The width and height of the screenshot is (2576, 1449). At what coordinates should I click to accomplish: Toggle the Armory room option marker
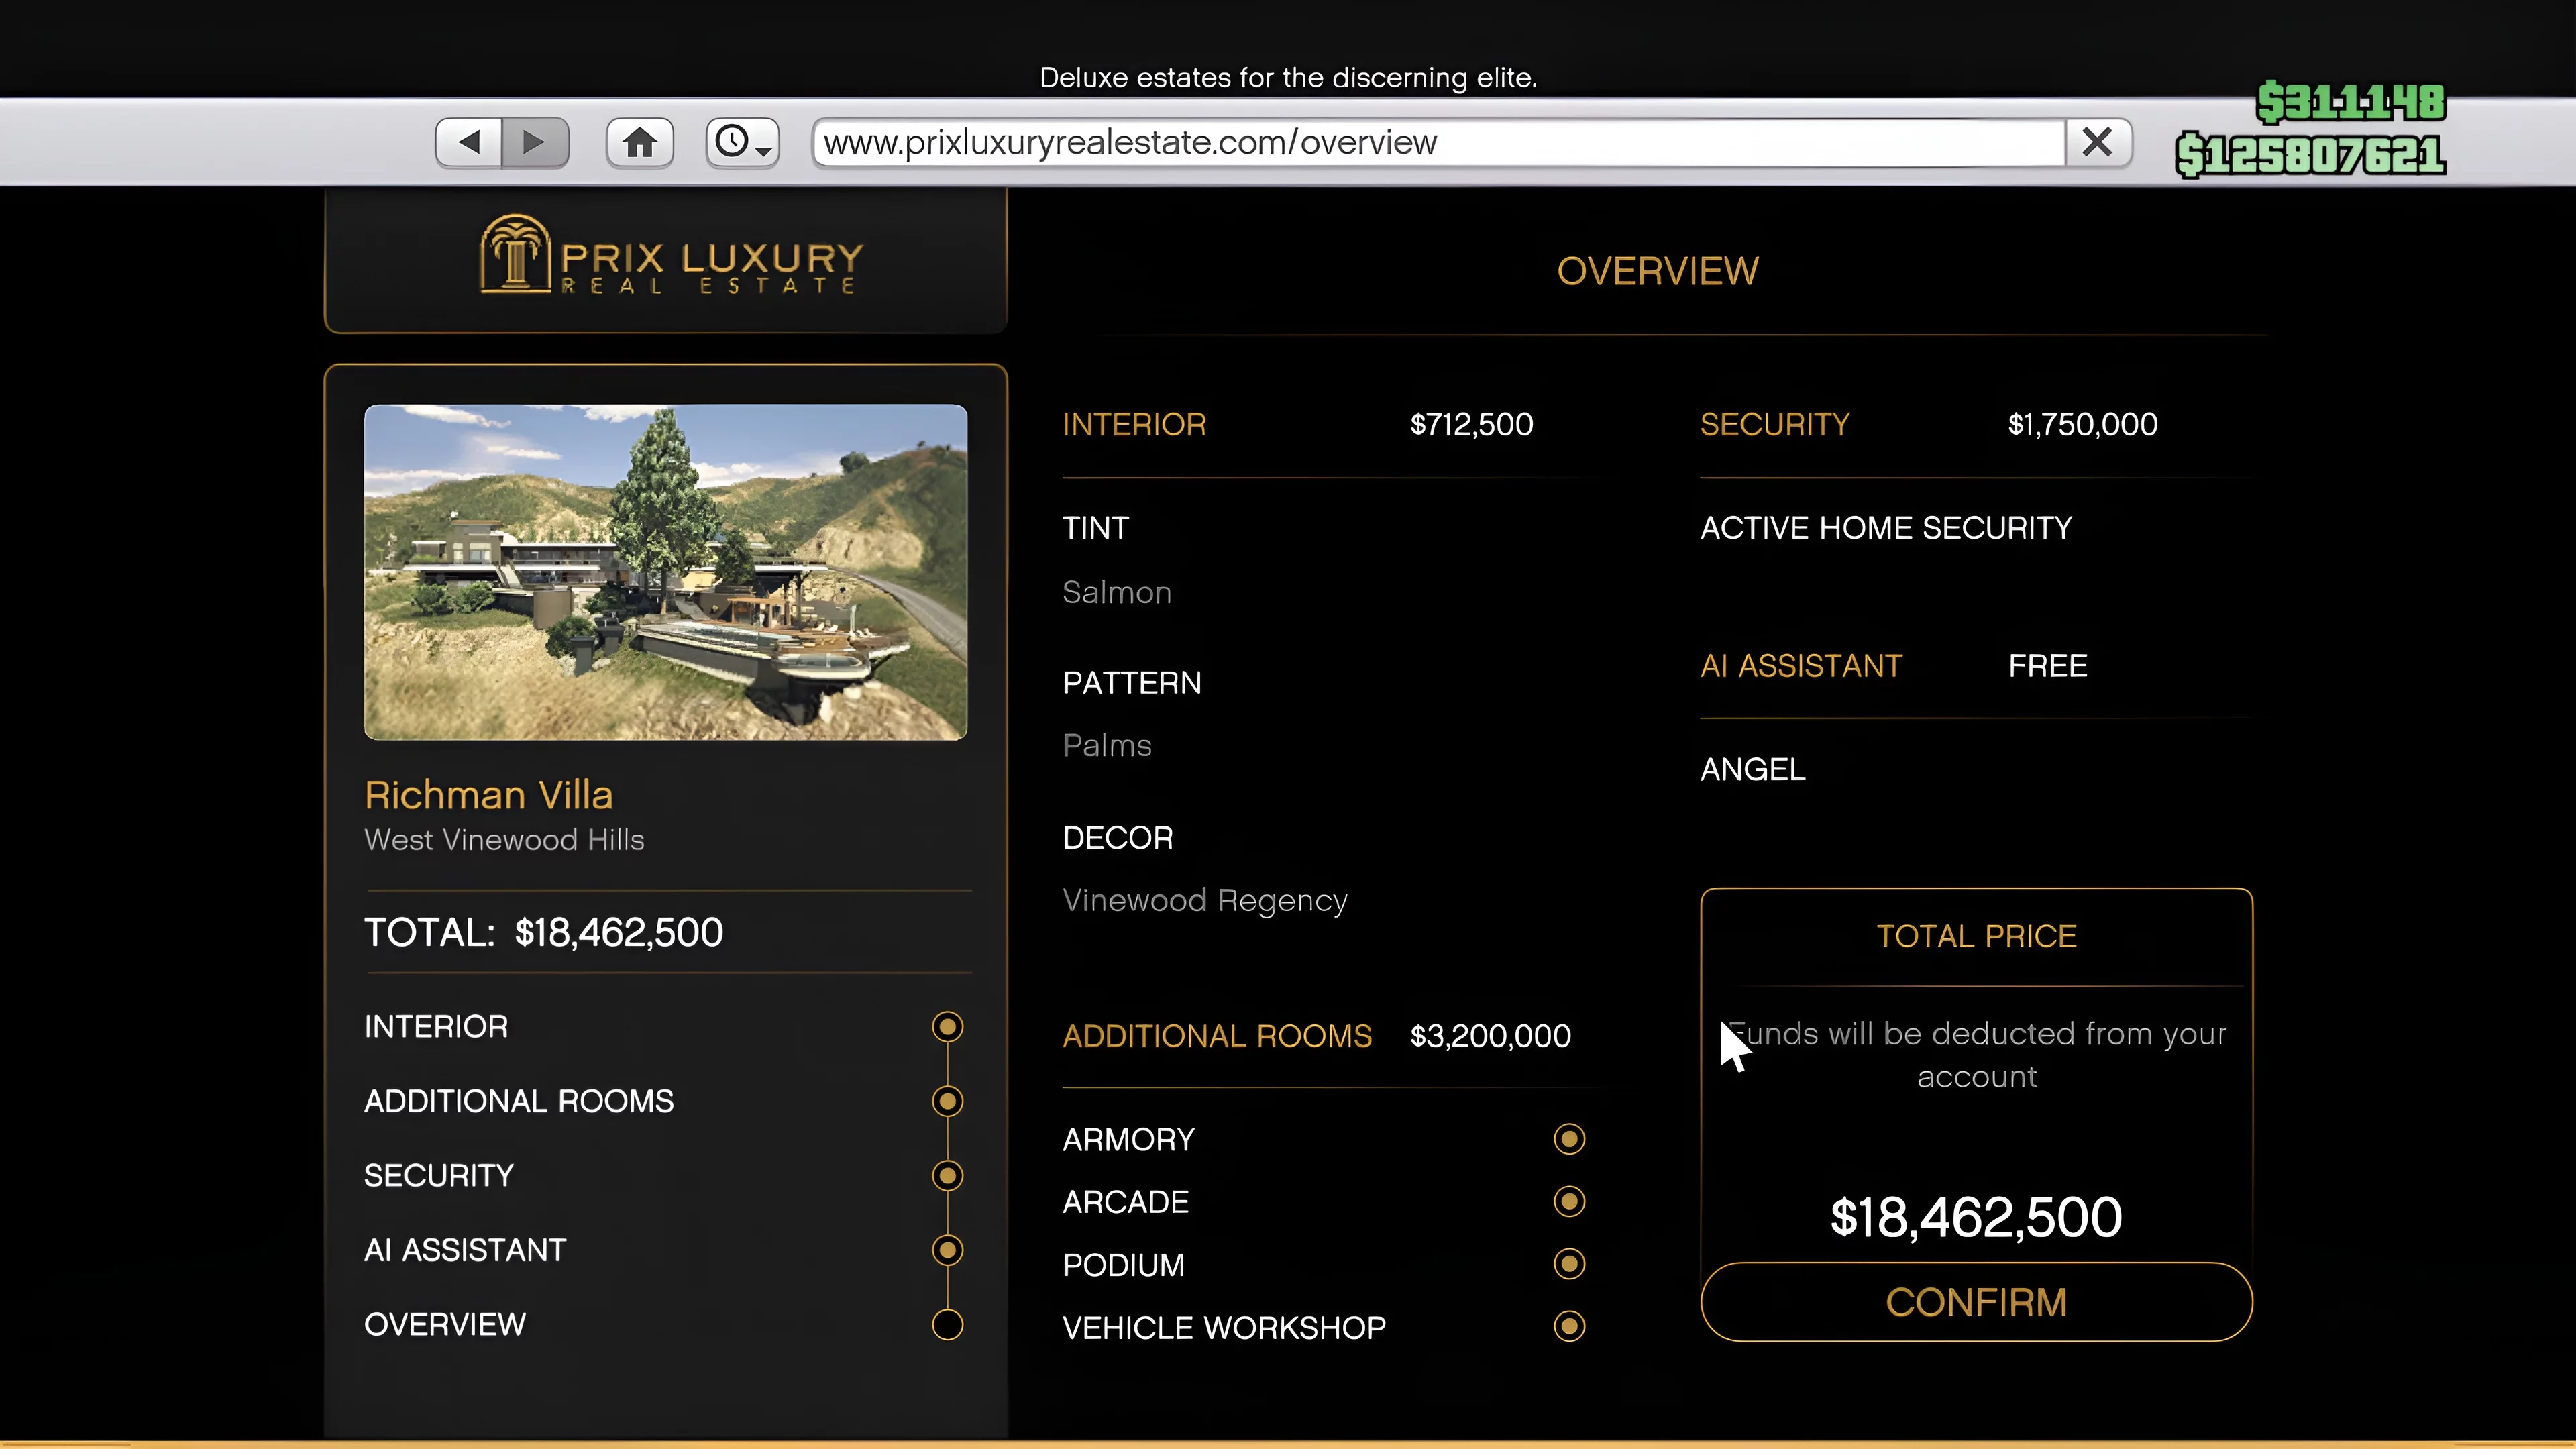(x=1569, y=1139)
